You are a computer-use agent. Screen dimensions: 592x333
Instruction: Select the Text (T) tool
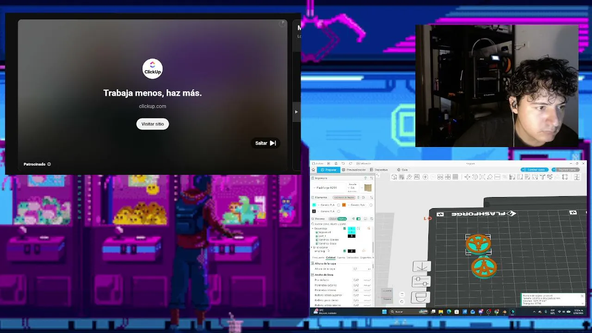(x=543, y=177)
